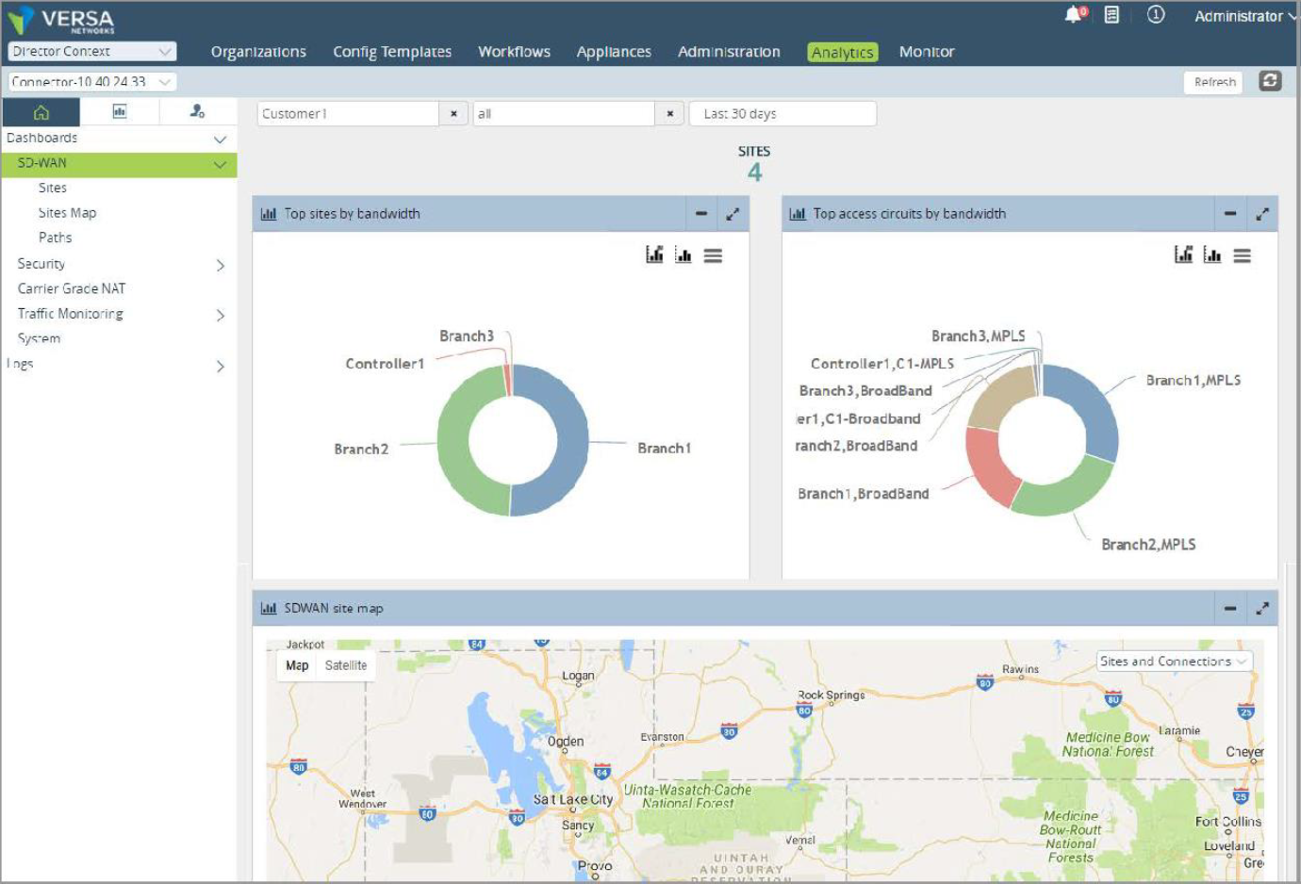Switch Top sites chart to line-bar view icon
Screen dimensions: 1301x884
tap(654, 254)
